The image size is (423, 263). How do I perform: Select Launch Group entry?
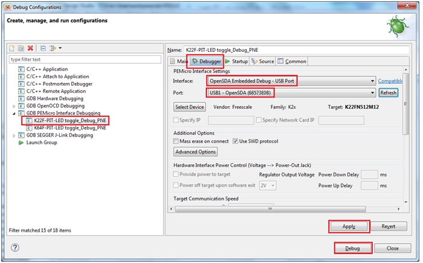pos(42,143)
